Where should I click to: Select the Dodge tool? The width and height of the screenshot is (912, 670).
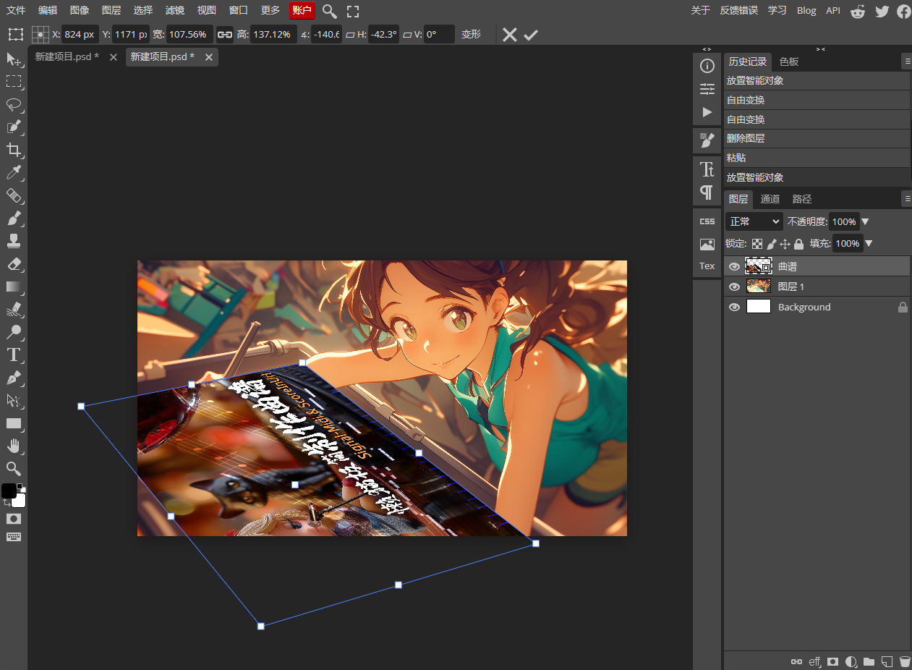pos(14,332)
